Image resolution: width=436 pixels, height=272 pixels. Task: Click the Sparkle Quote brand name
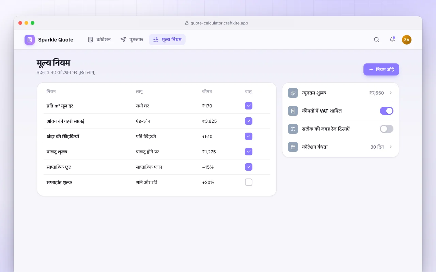click(56, 40)
